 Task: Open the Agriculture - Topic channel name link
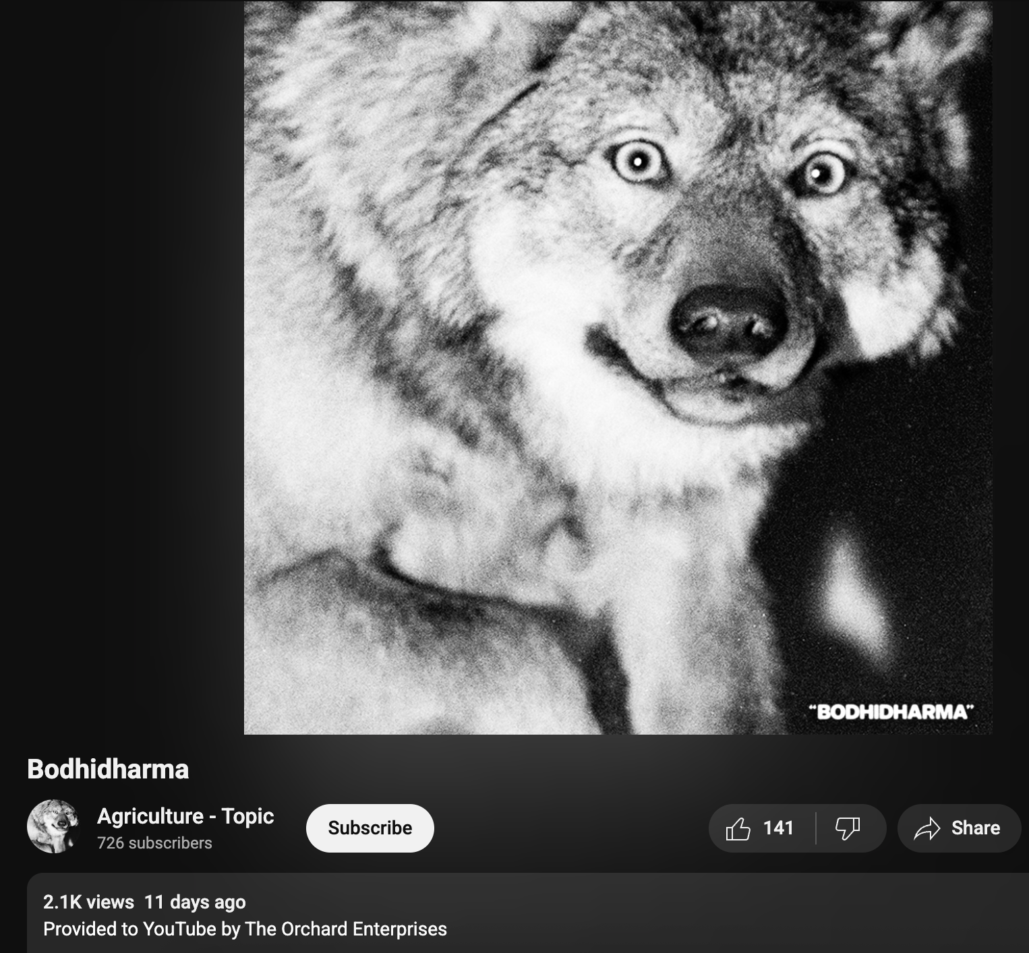pyautogui.click(x=185, y=816)
